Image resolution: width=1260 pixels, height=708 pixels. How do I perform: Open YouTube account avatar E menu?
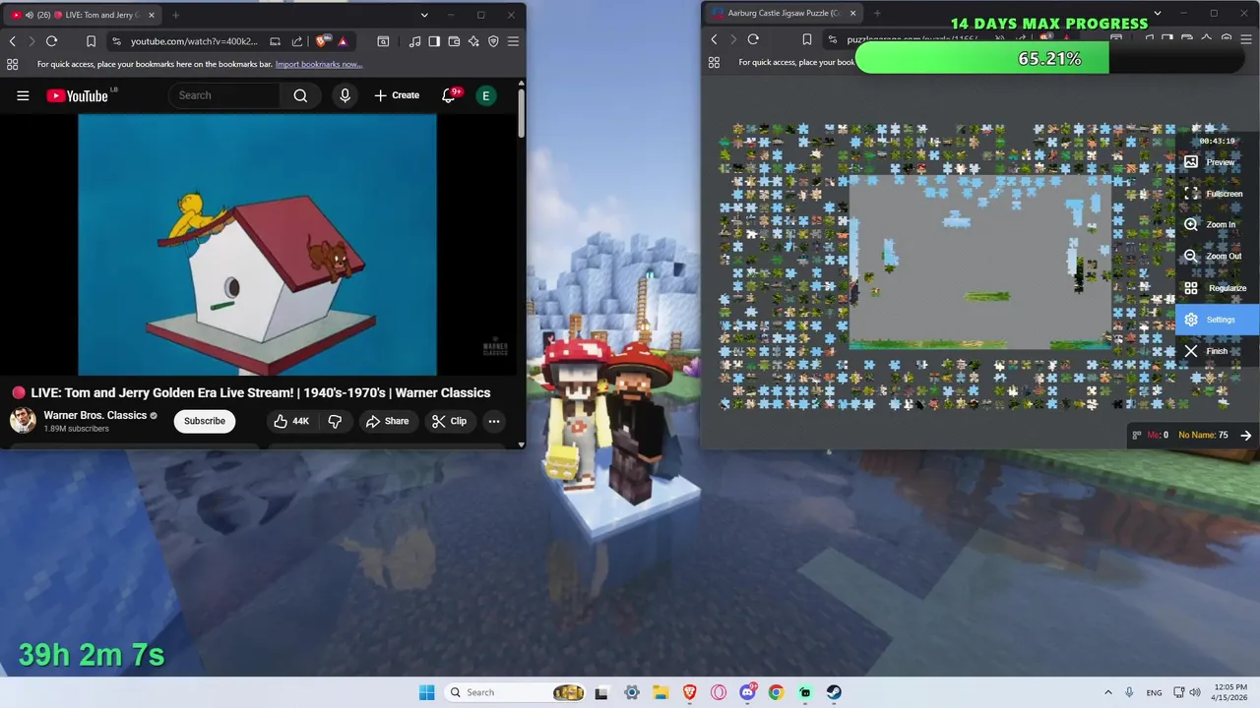pos(485,95)
